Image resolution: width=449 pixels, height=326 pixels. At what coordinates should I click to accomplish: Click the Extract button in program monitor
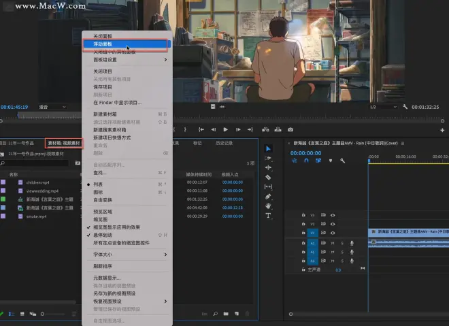[x=278, y=129]
